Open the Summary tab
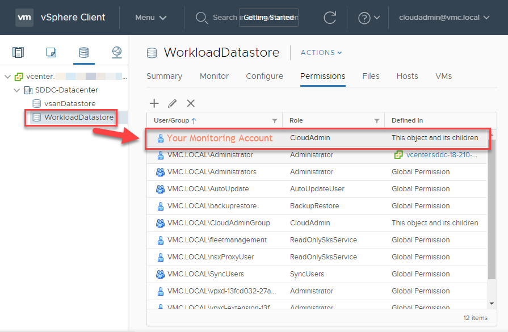 pos(164,76)
